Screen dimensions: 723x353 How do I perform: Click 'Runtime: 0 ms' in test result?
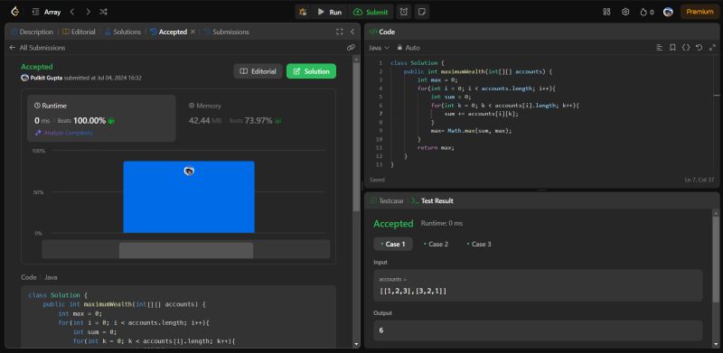point(442,224)
